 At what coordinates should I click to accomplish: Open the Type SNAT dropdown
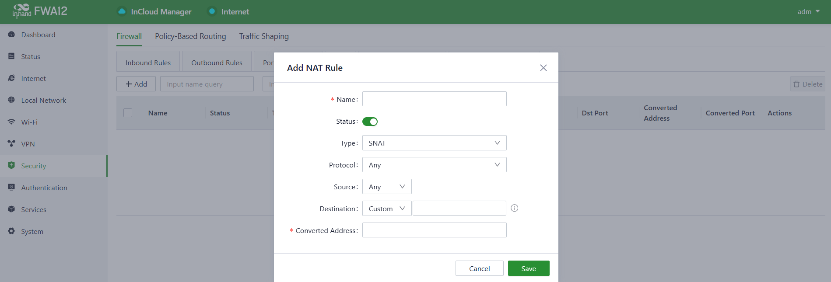point(434,143)
